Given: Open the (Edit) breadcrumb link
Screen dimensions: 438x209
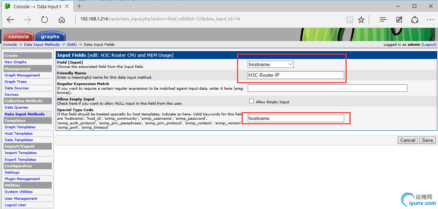Looking at the screenshot, I should coord(72,44).
